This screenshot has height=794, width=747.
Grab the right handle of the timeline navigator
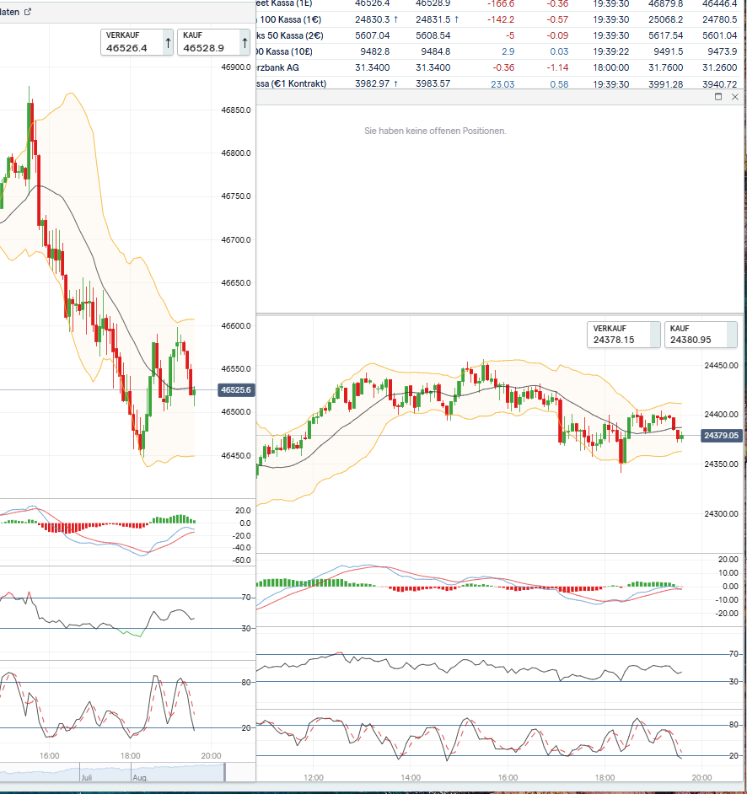coord(224,772)
